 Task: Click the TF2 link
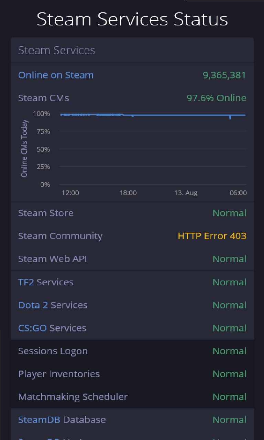[27, 282]
